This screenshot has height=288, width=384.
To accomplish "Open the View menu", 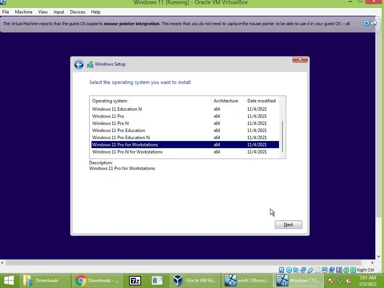I will (x=43, y=12).
